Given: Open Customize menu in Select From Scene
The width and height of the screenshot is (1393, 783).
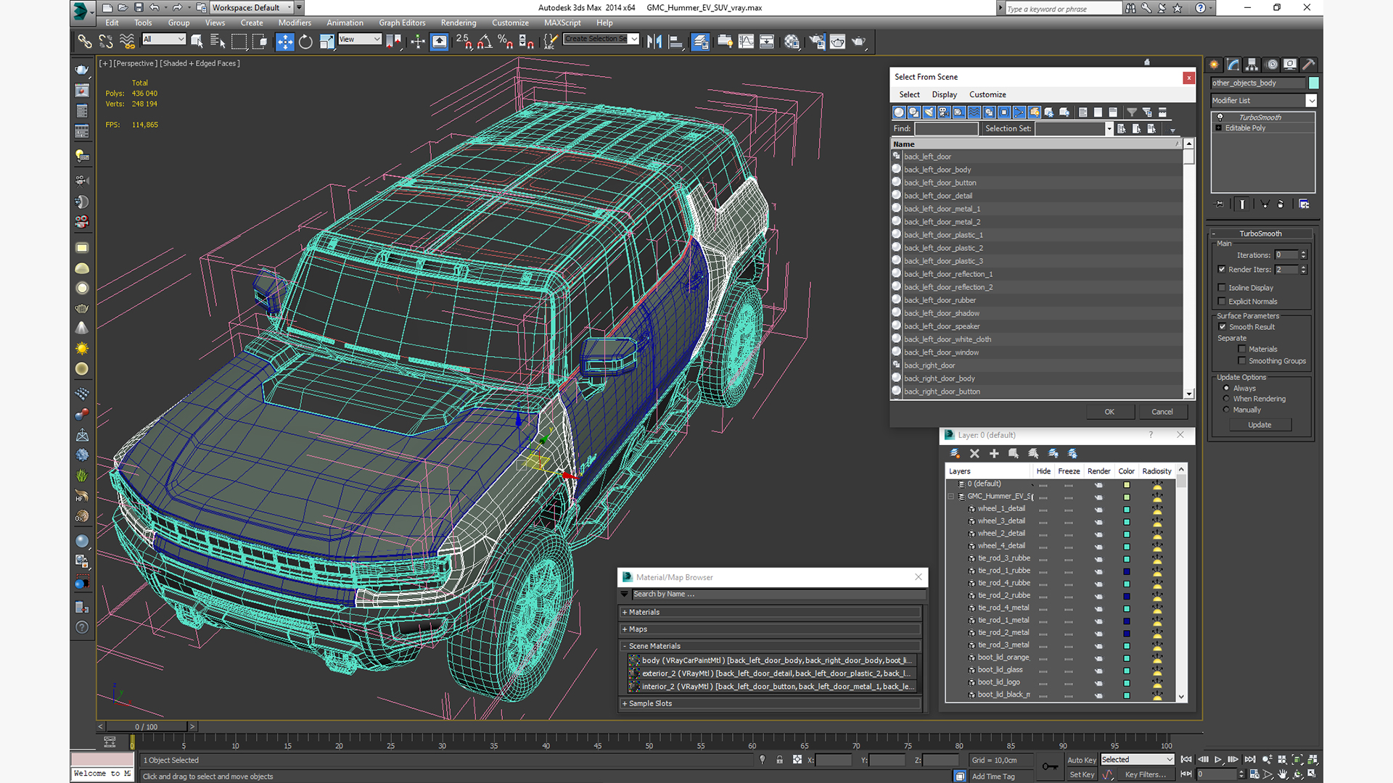Looking at the screenshot, I should (987, 94).
